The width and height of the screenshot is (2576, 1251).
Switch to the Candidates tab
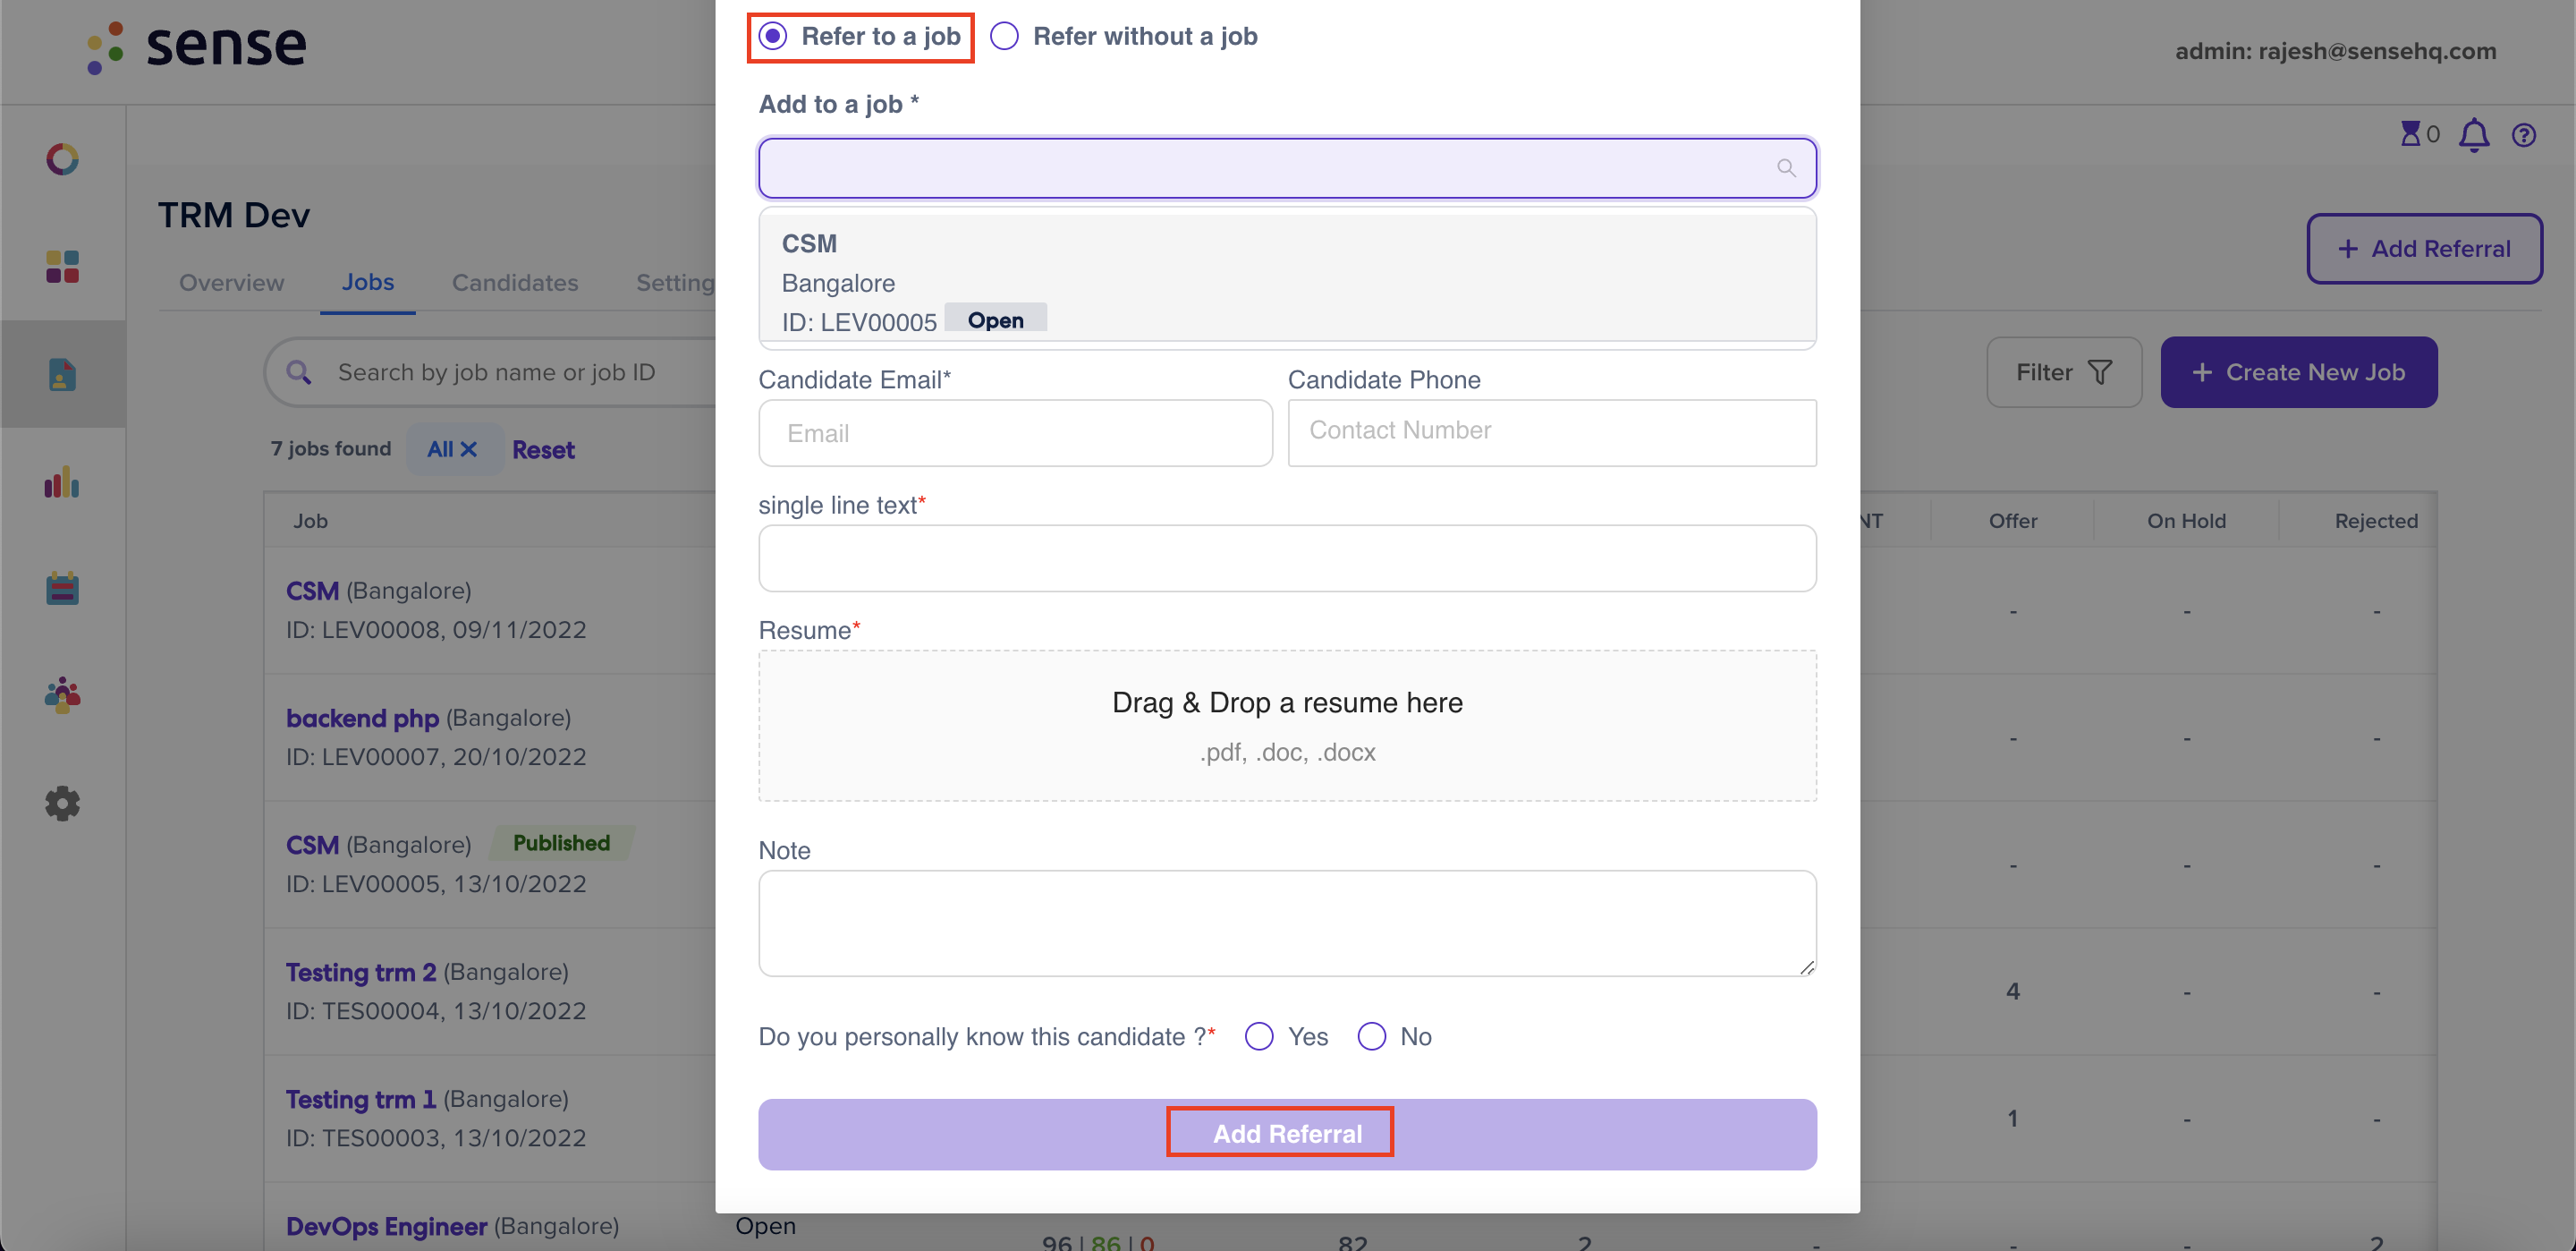point(515,282)
